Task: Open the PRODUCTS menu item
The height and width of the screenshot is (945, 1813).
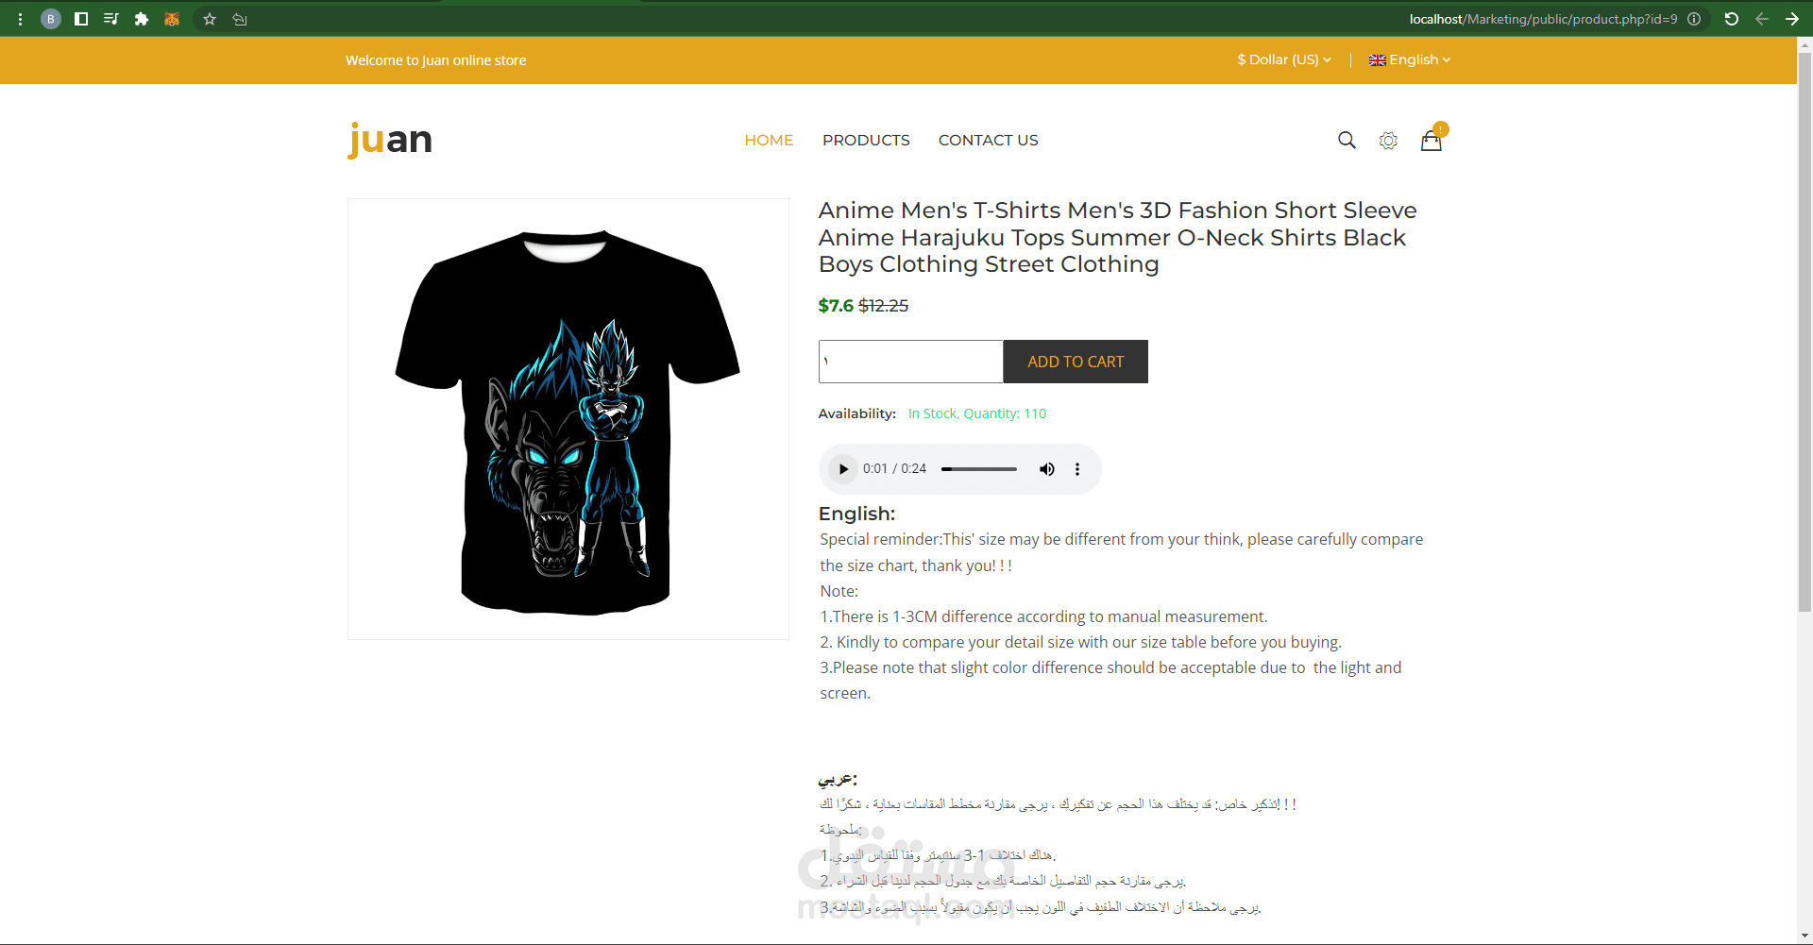Action: coord(866,140)
